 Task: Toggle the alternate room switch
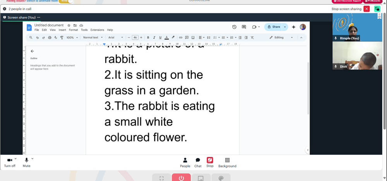click(x=66, y=1)
